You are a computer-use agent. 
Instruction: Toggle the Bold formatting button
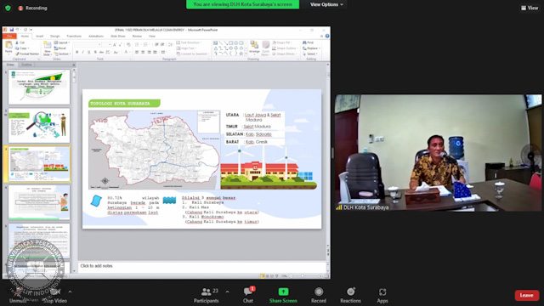coord(77,52)
